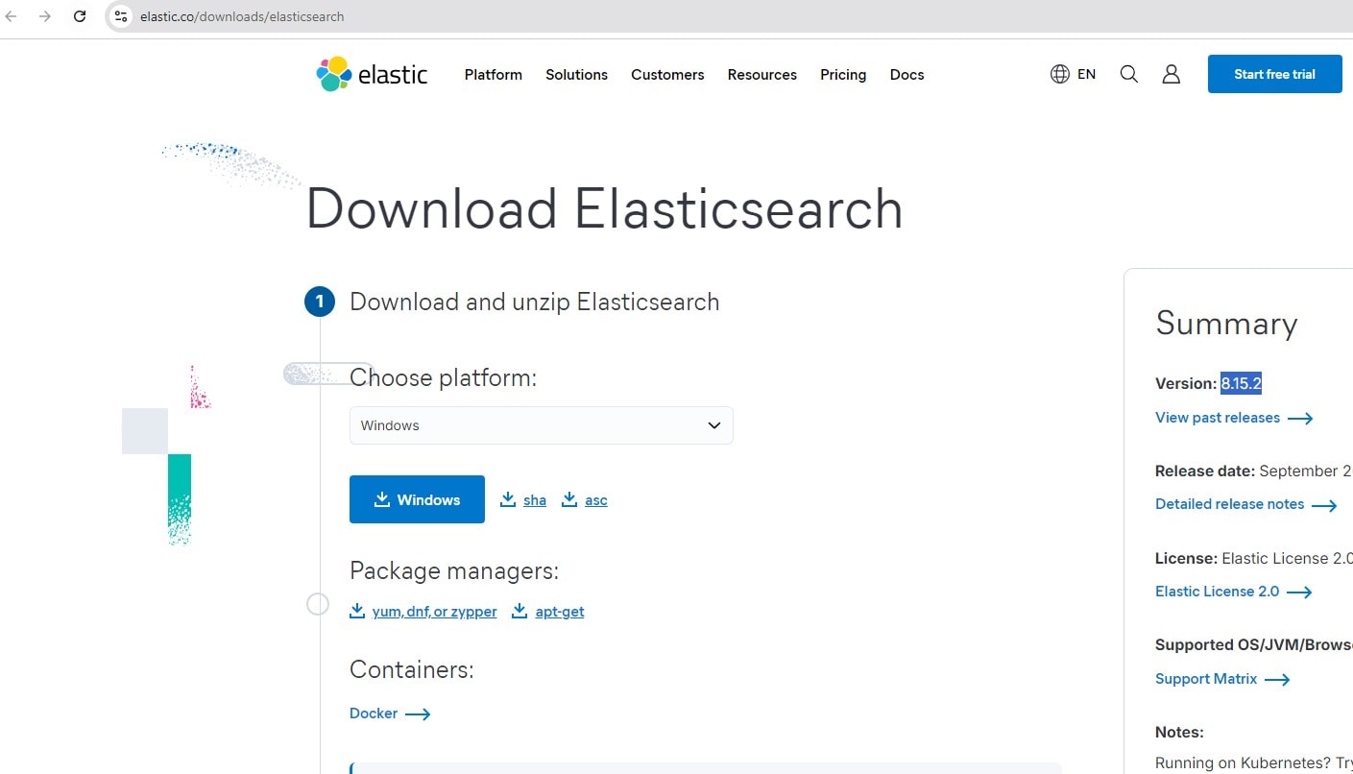Open the Resources menu
Screen dimensions: 1353x774
pyautogui.click(x=762, y=74)
